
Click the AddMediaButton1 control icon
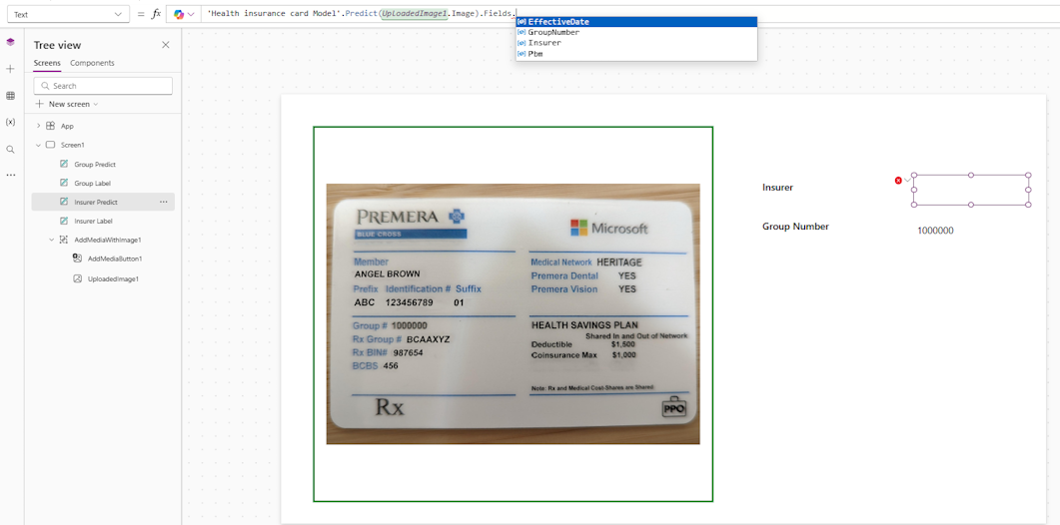click(78, 259)
